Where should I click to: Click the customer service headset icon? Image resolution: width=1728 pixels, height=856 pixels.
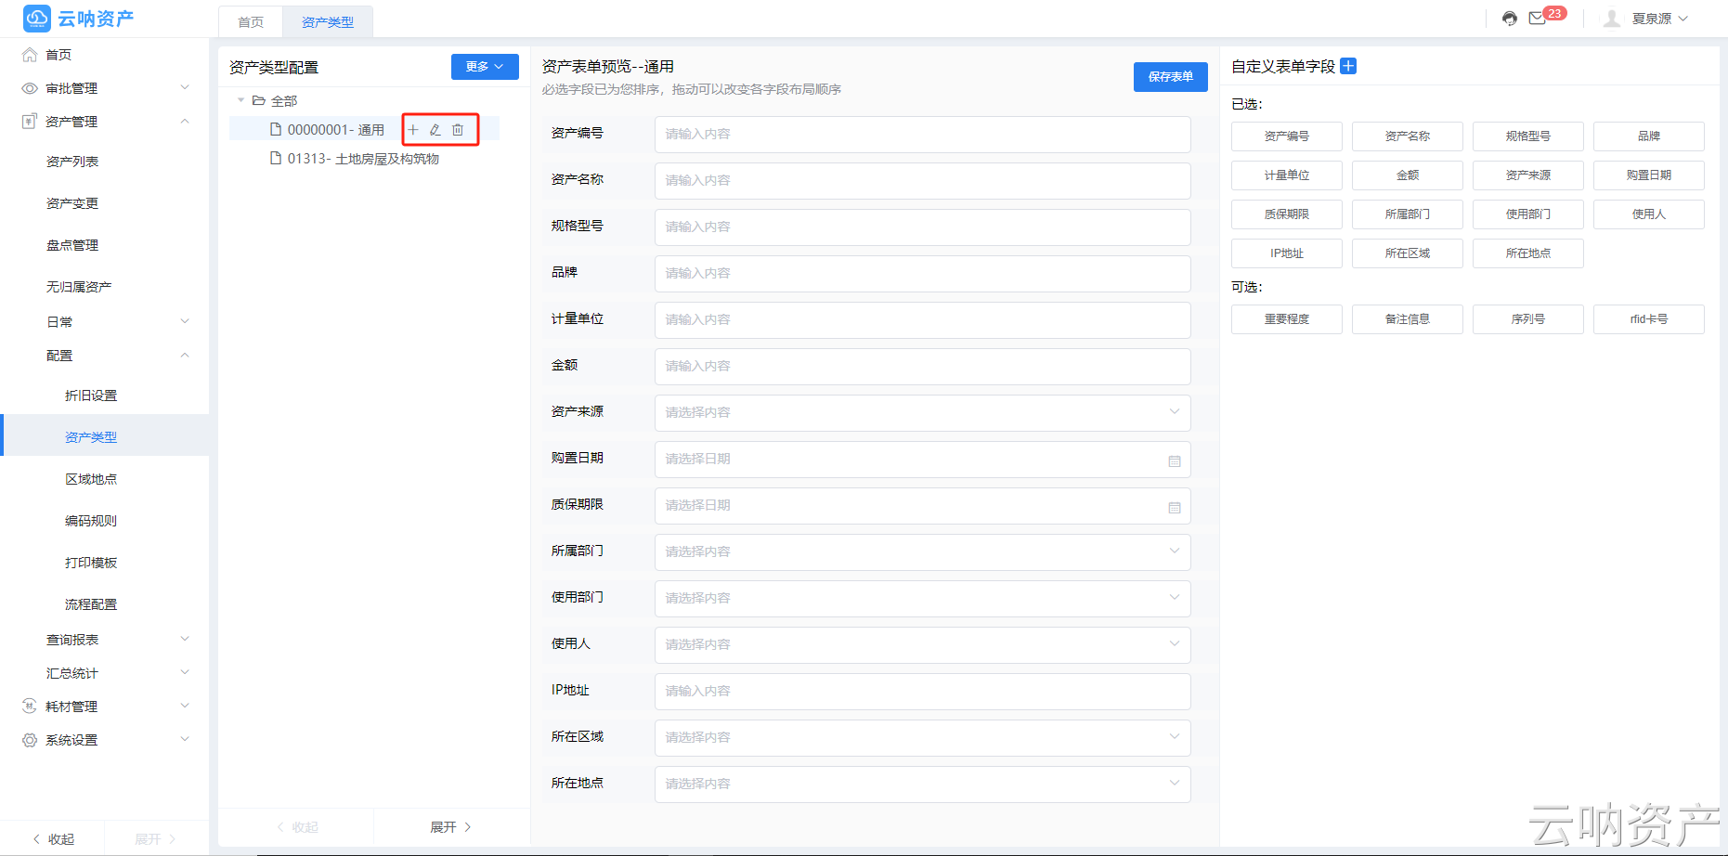coord(1508,17)
